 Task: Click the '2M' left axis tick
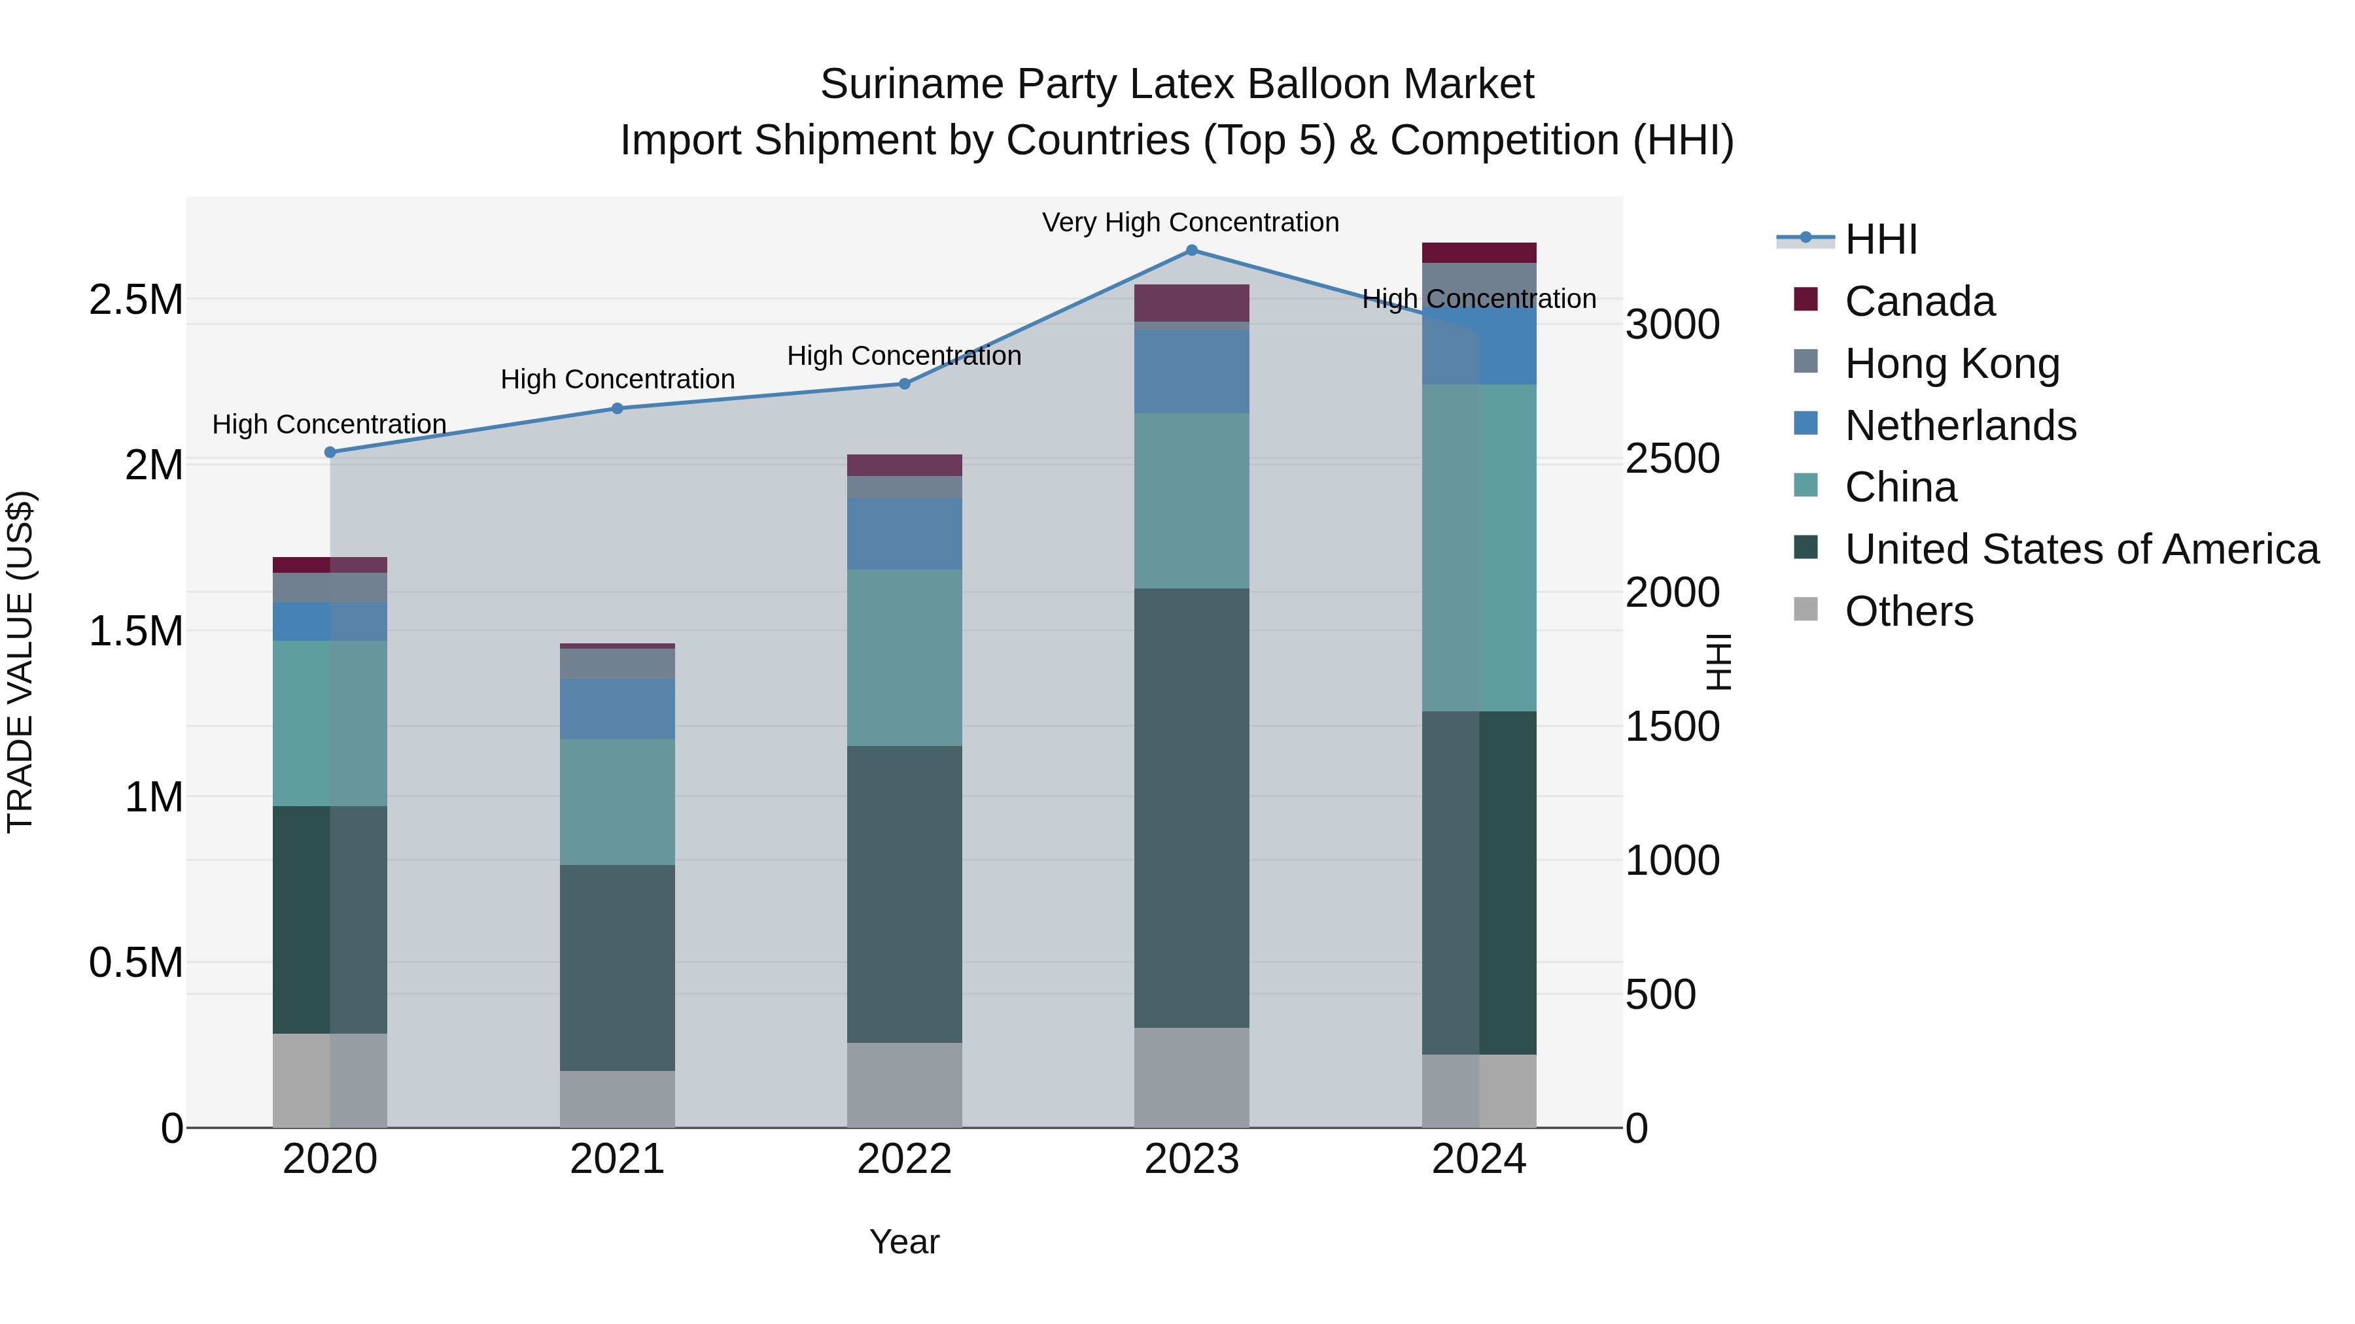pos(154,465)
